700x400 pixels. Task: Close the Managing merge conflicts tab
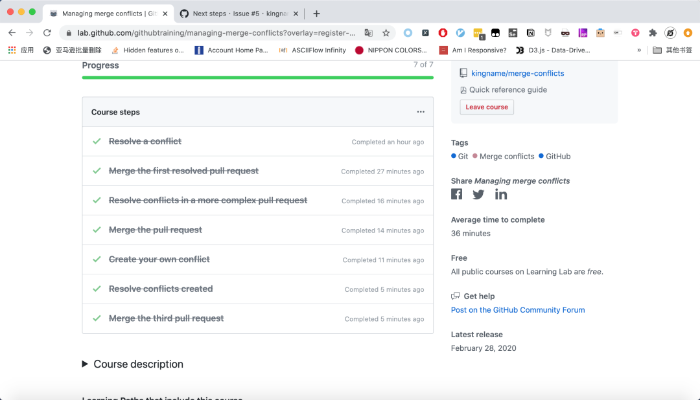pyautogui.click(x=165, y=14)
